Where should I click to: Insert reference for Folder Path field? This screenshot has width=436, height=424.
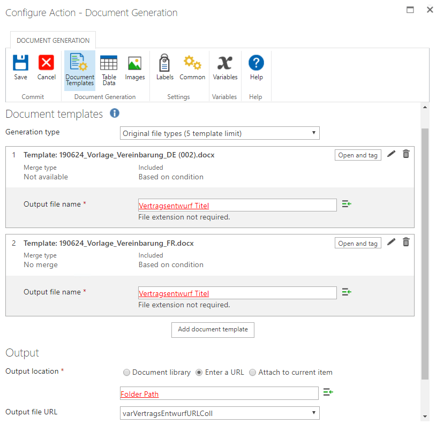(x=328, y=392)
